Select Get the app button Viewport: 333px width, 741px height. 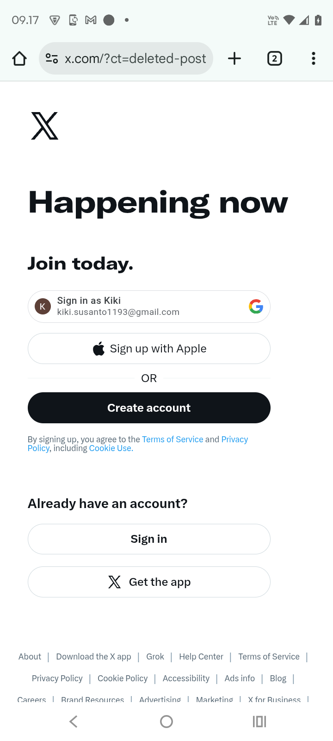pos(149,582)
